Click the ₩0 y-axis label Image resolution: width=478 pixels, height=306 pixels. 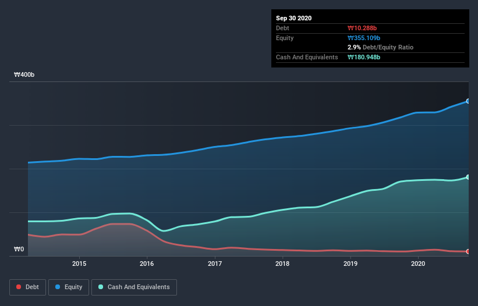point(19,249)
